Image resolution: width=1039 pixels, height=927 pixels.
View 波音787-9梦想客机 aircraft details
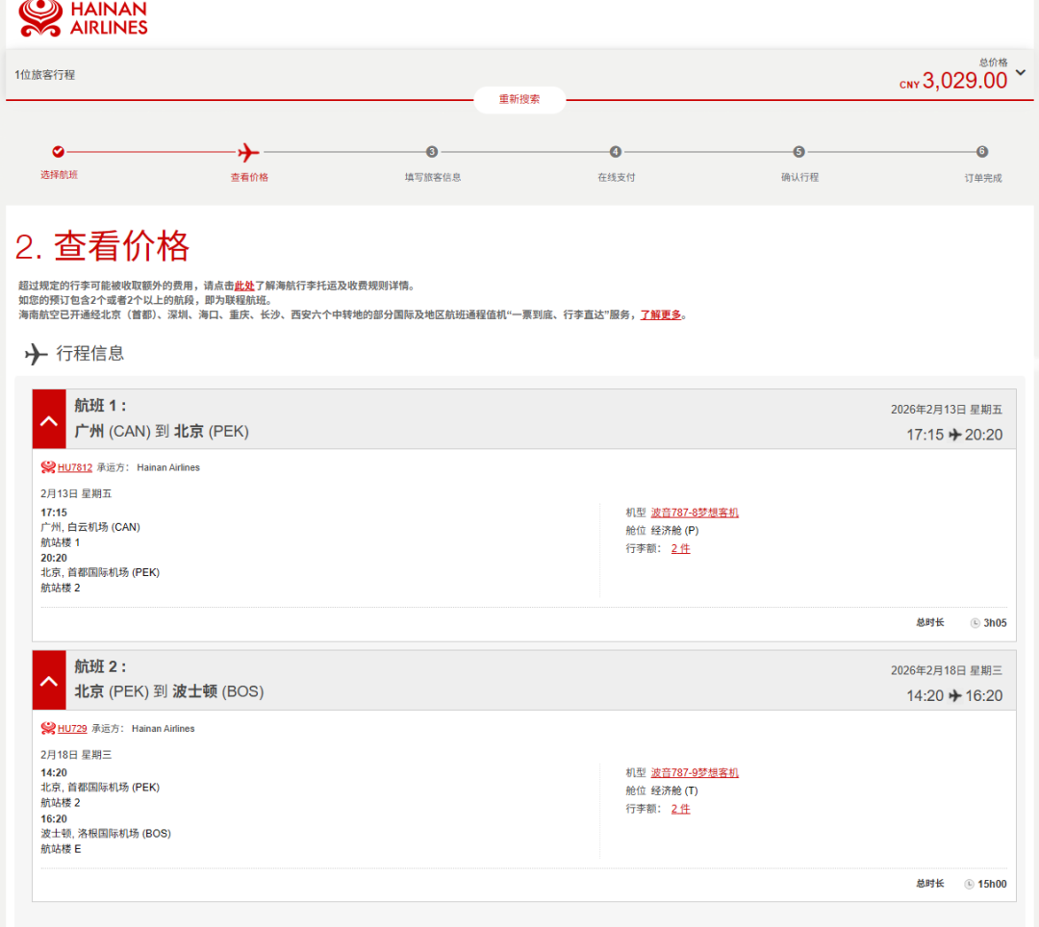click(695, 772)
